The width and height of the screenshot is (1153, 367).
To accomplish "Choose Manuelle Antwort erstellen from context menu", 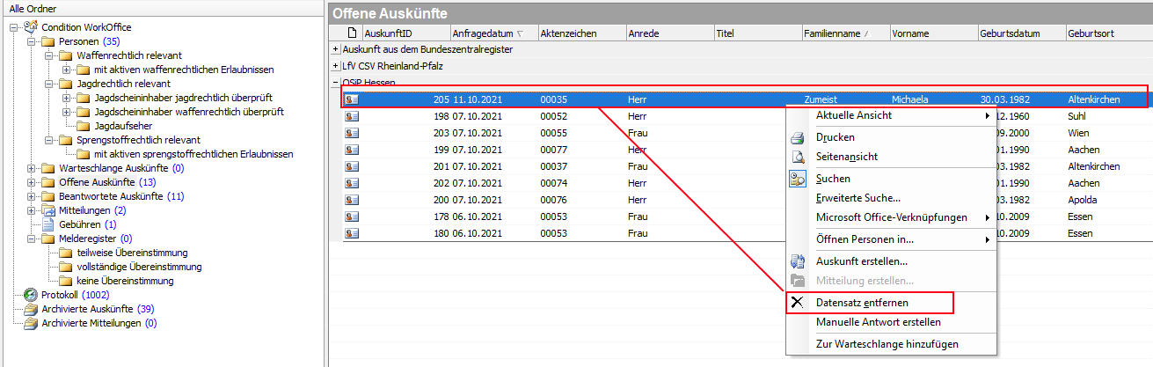I will (878, 322).
